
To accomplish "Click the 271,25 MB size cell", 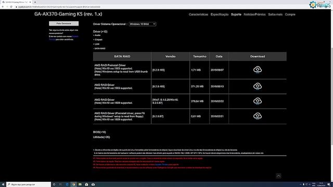I will click(x=199, y=86).
